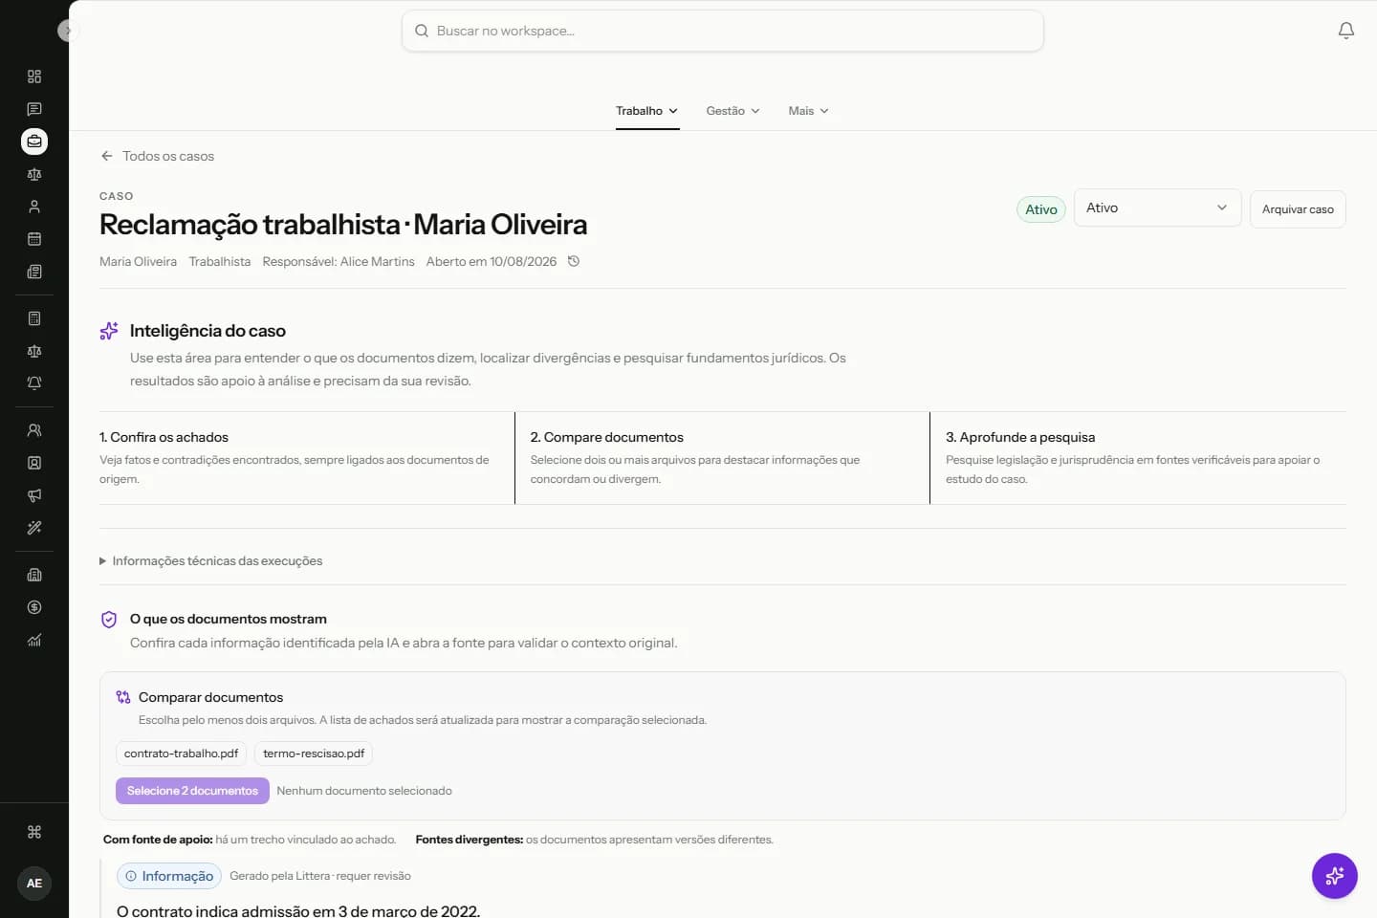Click the green Ativo status badge

(1041, 209)
